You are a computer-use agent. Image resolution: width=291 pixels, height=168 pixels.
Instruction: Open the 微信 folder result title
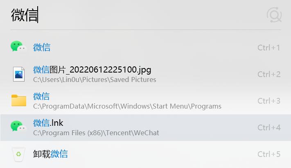(41, 96)
